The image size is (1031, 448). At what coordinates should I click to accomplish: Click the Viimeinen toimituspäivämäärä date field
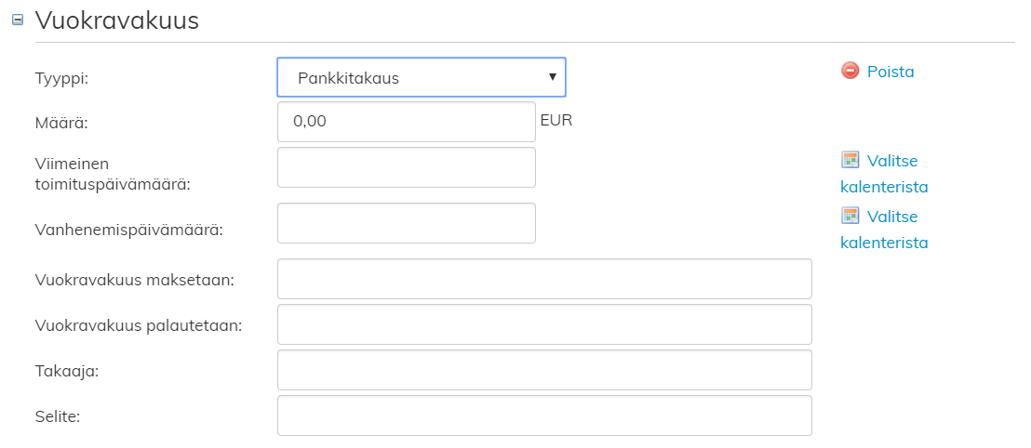[407, 167]
